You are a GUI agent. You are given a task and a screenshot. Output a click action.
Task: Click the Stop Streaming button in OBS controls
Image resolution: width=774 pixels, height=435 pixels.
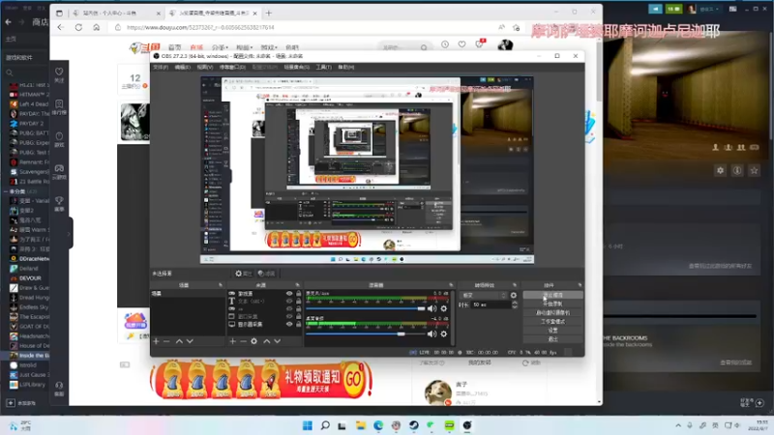pos(552,295)
